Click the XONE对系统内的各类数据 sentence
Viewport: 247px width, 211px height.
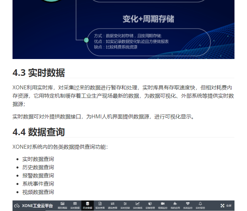tap(60, 147)
